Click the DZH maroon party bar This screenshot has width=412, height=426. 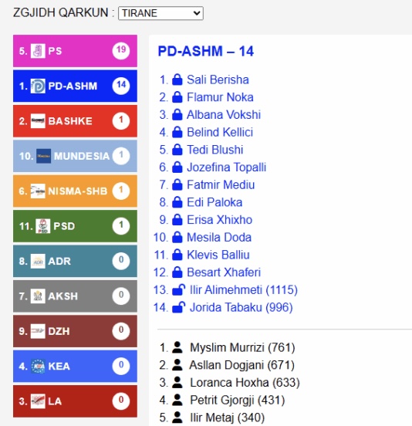coord(75,331)
